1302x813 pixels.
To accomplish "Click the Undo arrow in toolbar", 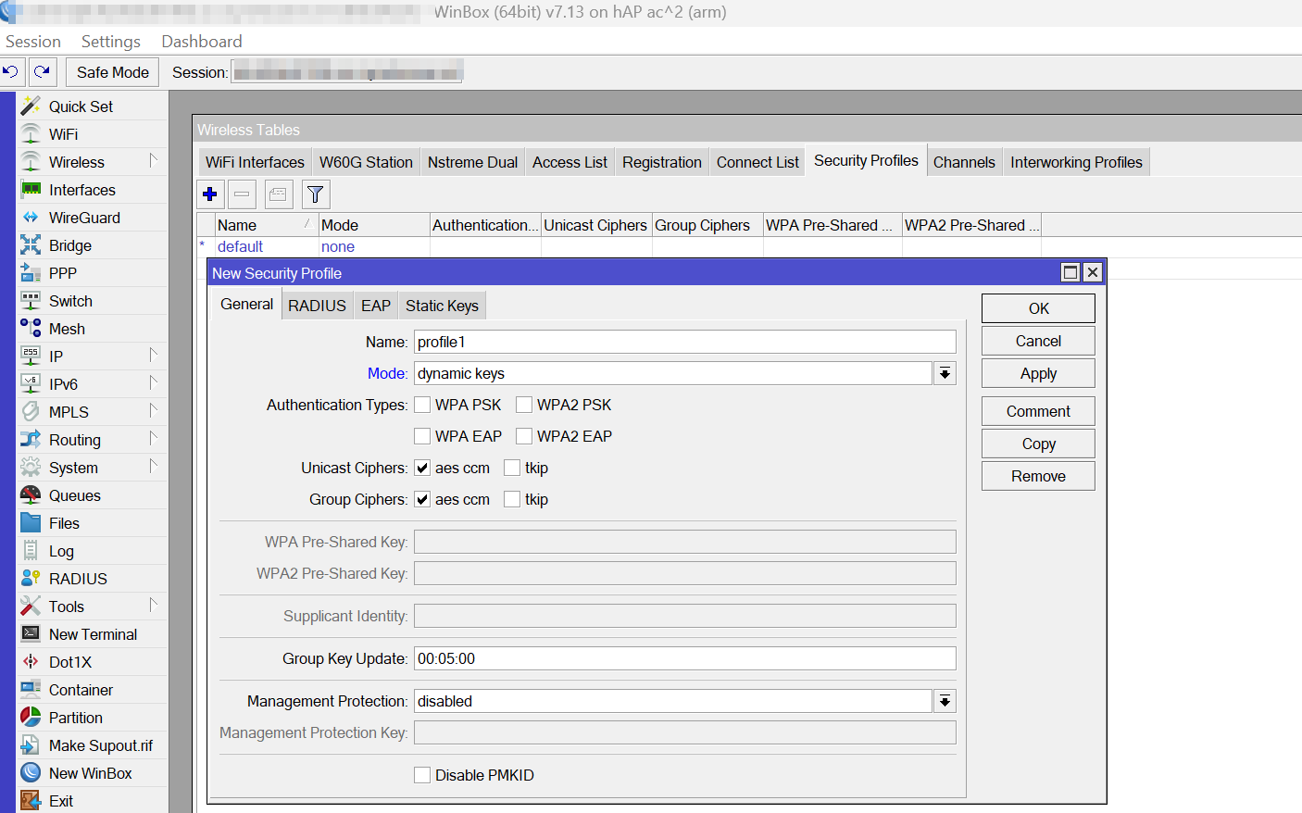I will click(11, 71).
